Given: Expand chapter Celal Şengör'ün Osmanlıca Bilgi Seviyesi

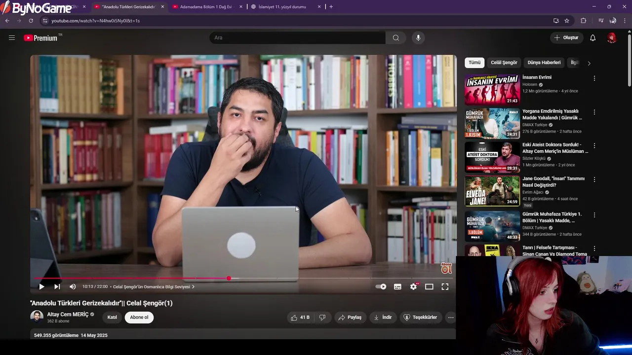Looking at the screenshot, I should (154, 286).
